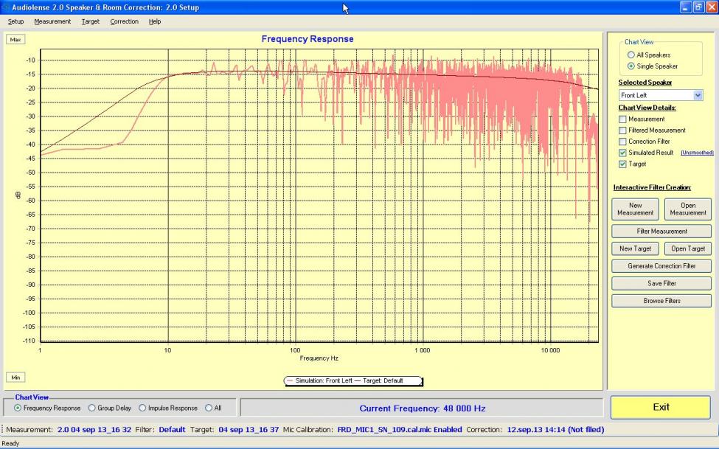Select Single Speaker chart view
Viewport: 719px width, 449px height.
631,66
